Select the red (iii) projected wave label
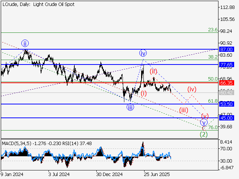This screenshot has height=179, width=239. pos(183,110)
